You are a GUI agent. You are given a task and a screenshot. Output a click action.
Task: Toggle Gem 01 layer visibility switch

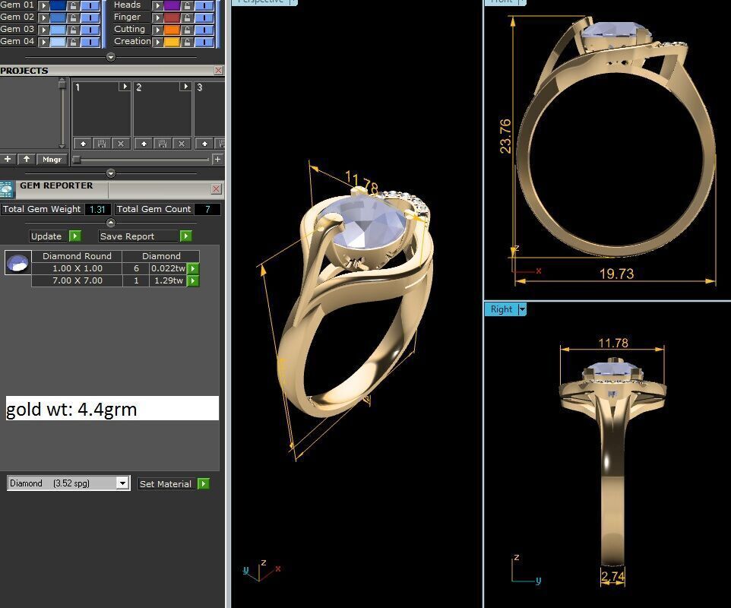[90, 5]
